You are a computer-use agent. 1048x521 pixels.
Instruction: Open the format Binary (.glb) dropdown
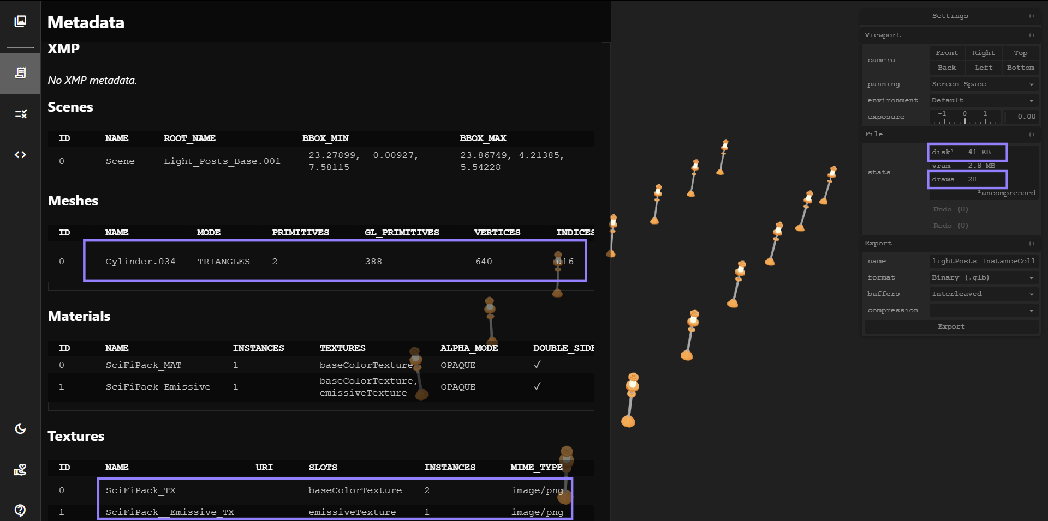coord(983,278)
